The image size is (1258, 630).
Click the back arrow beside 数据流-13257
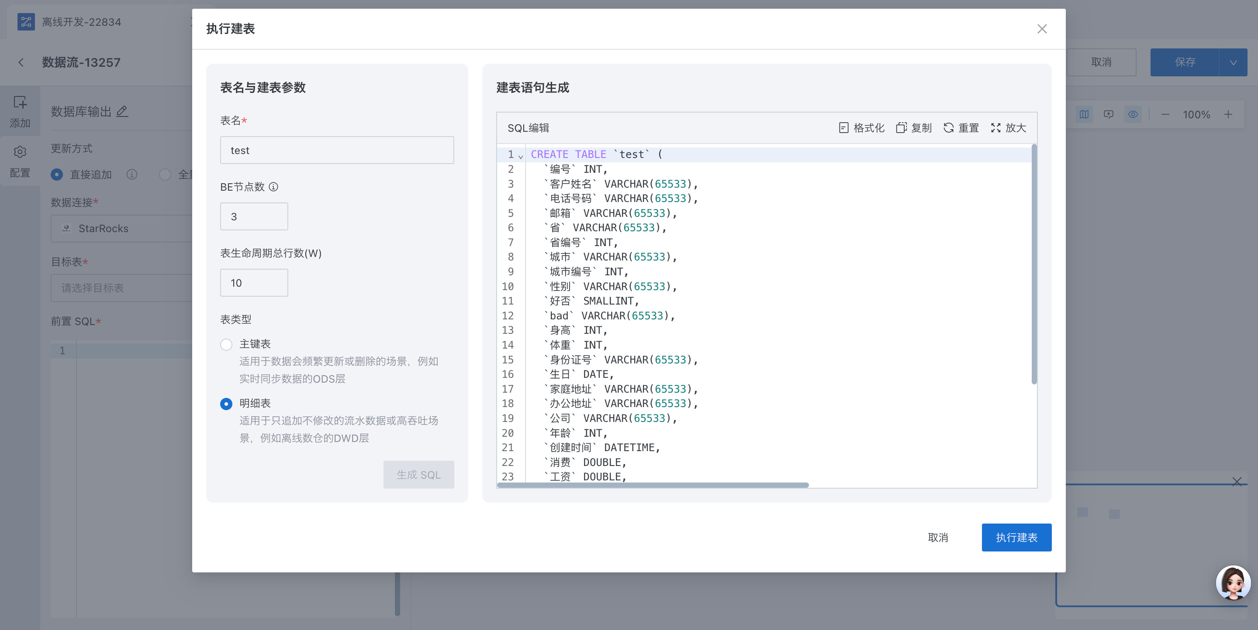21,62
